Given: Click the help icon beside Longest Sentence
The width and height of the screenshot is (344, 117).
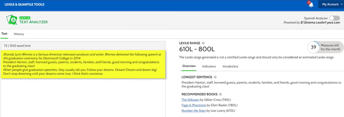Looking at the screenshot, I should click(x=215, y=77).
